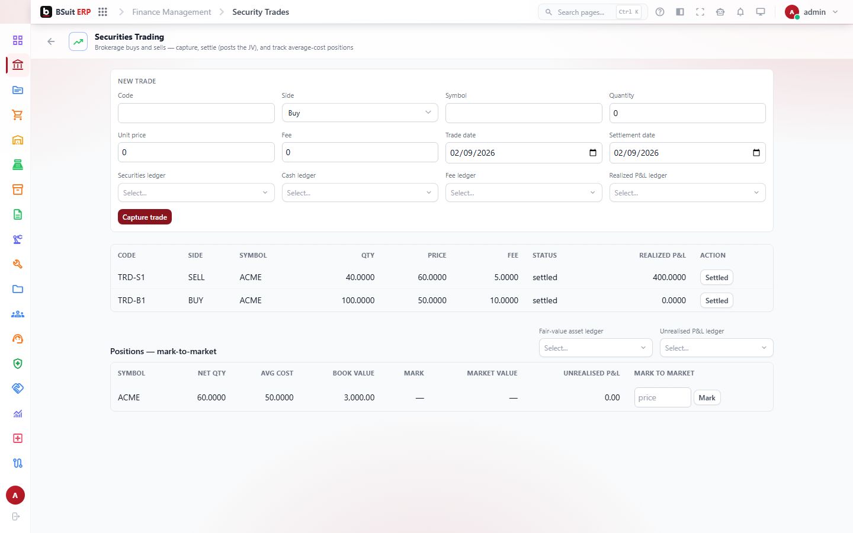The image size is (853, 533).
Task: Open the orange wrench maintenance sidebar icon
Action: click(18, 264)
